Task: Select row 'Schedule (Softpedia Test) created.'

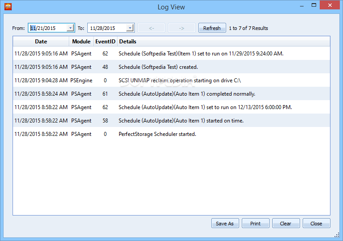Action: click(171, 67)
